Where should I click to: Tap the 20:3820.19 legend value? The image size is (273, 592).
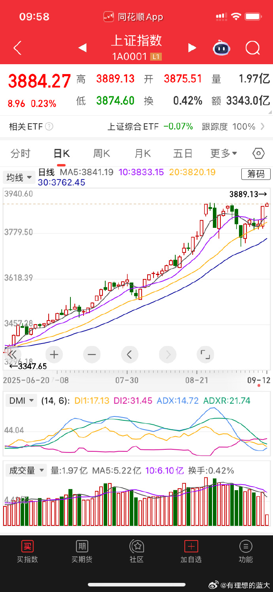pyautogui.click(x=192, y=172)
